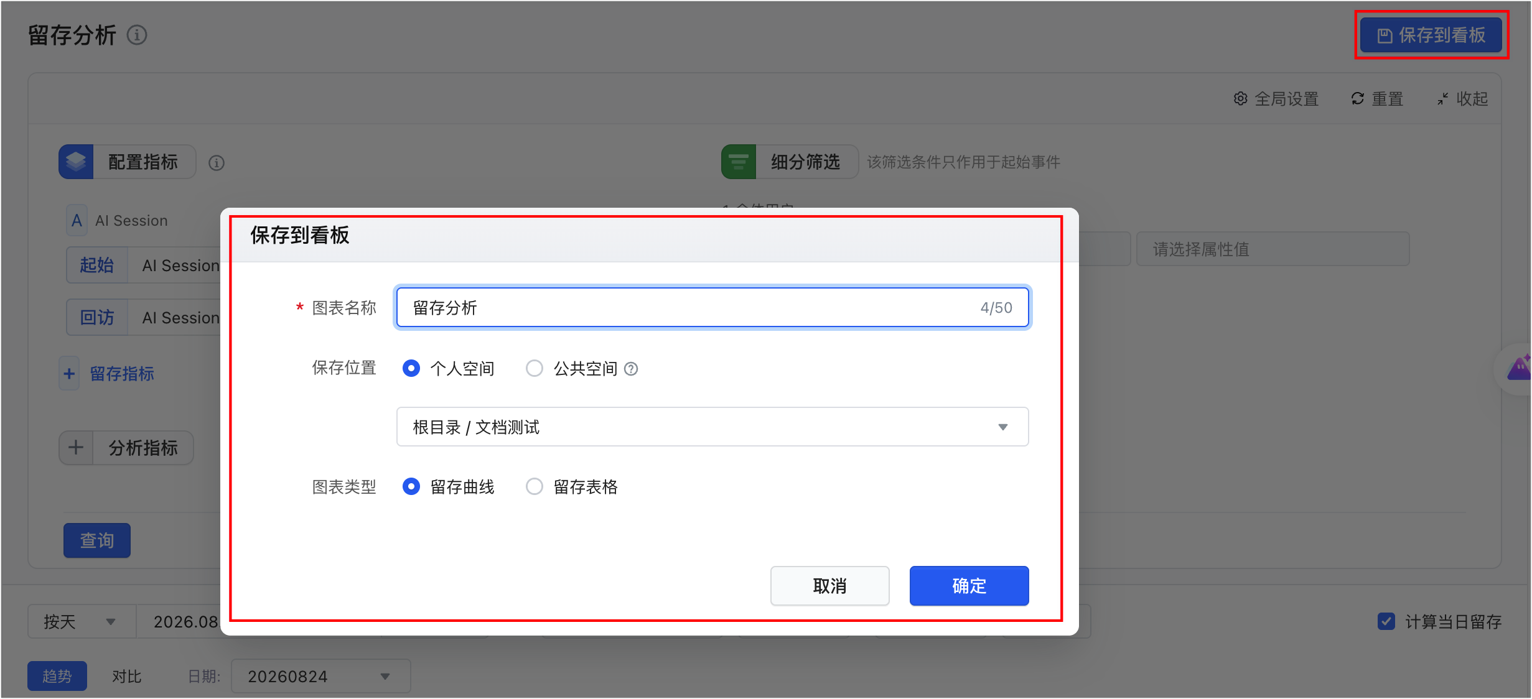Viewport: 1532px width, 699px height.
Task: Open the 按天 granularity dropdown
Action: [x=82, y=621]
